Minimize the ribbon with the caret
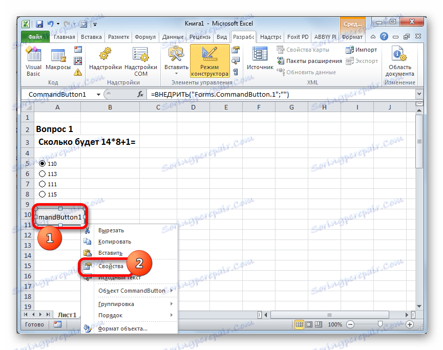The image size is (443, 350). (x=373, y=37)
